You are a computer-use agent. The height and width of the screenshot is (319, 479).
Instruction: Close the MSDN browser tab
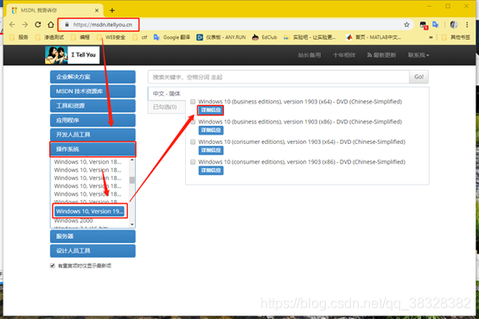[x=97, y=10]
